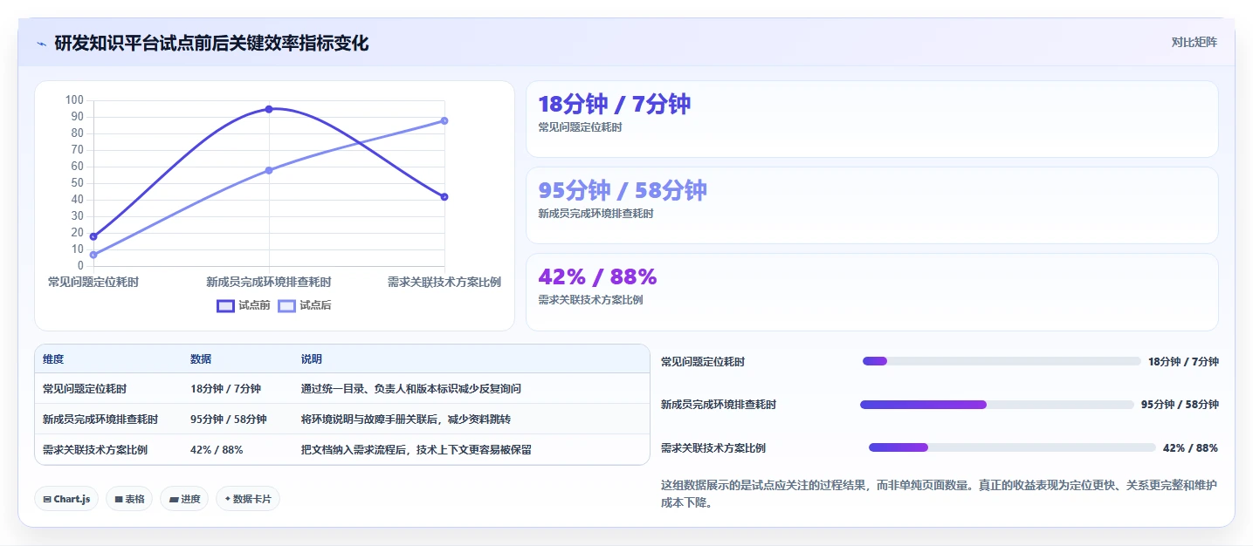This screenshot has height=546, width=1253.
Task: Click progress row value 95分钟 / 58分钟
Action: point(1180,405)
